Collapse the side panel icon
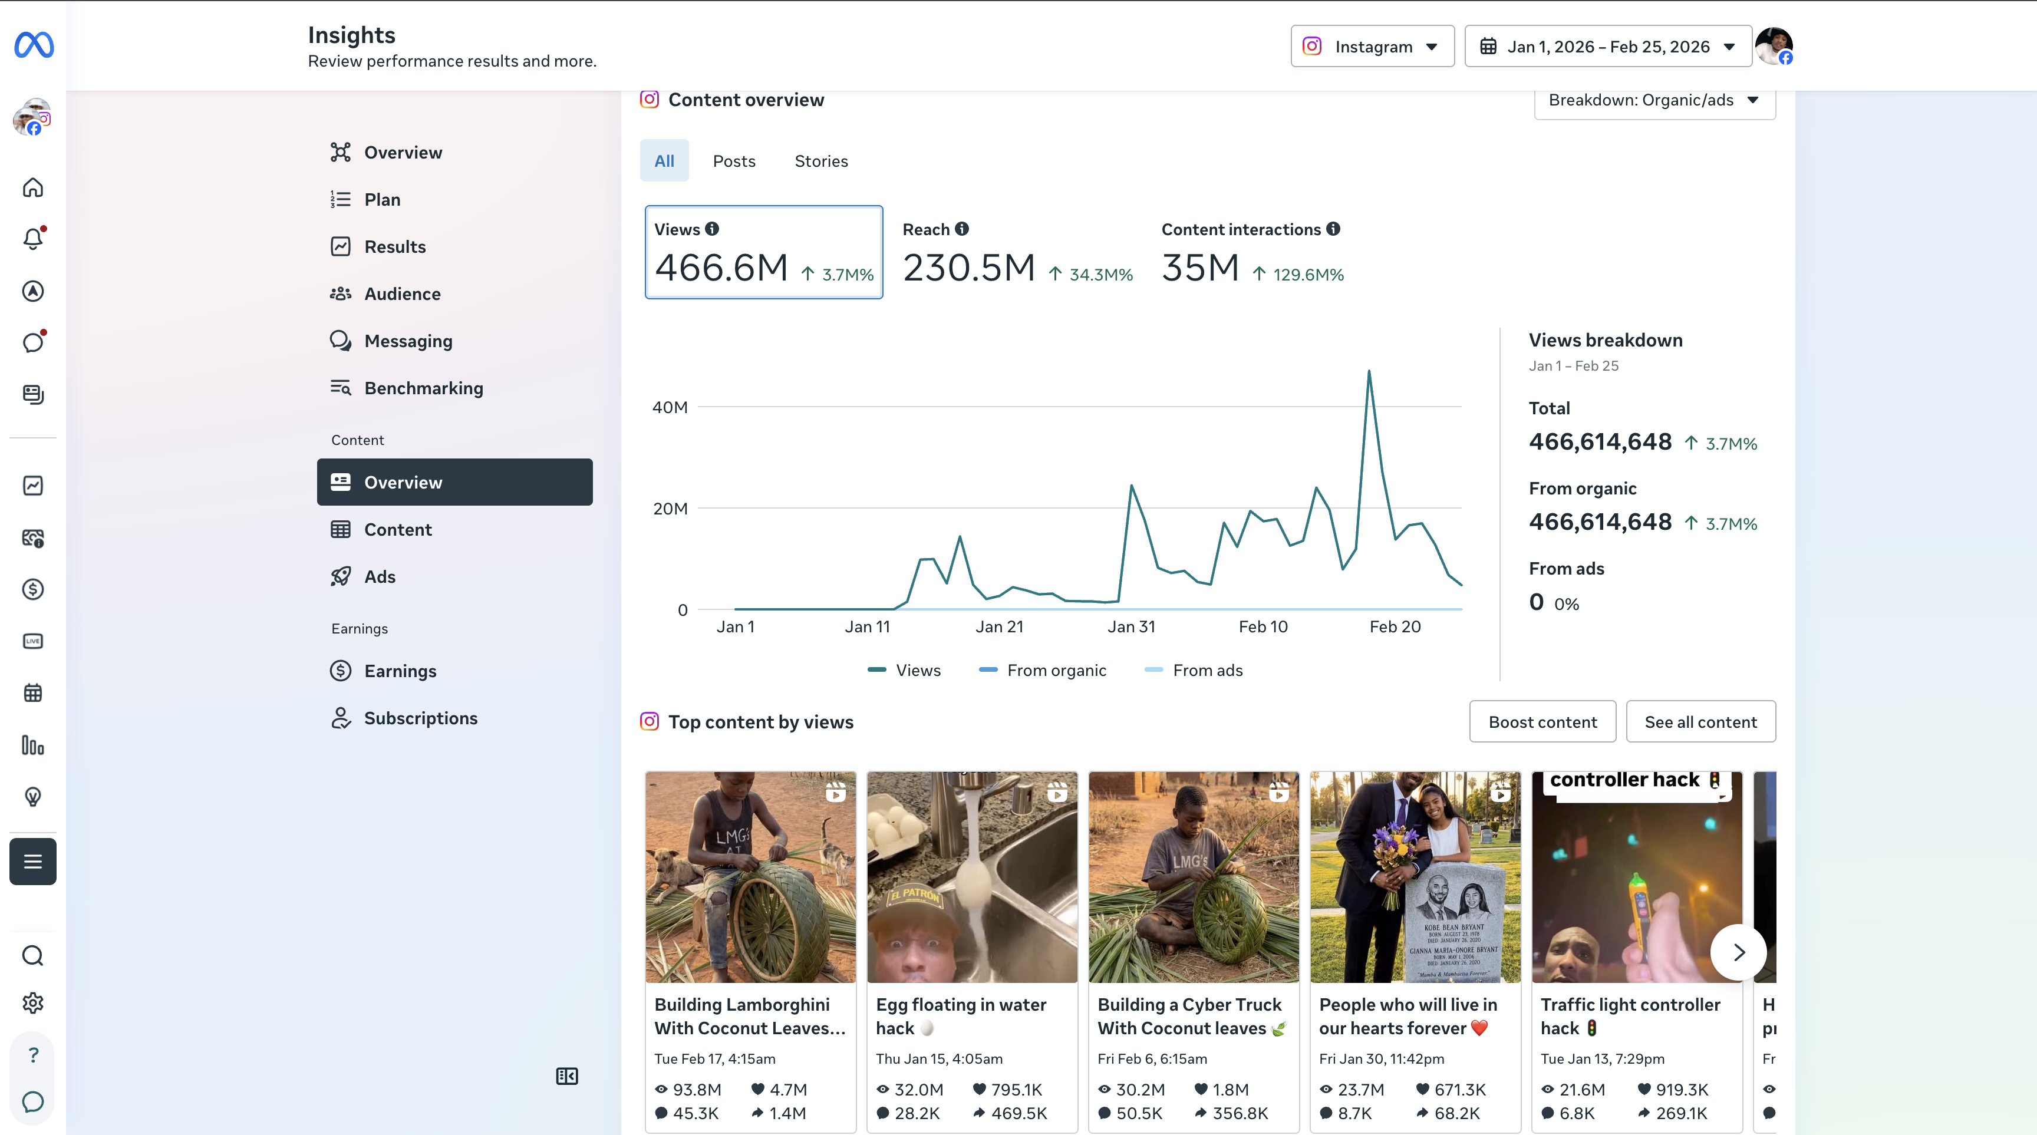The width and height of the screenshot is (2037, 1135). pyautogui.click(x=567, y=1075)
